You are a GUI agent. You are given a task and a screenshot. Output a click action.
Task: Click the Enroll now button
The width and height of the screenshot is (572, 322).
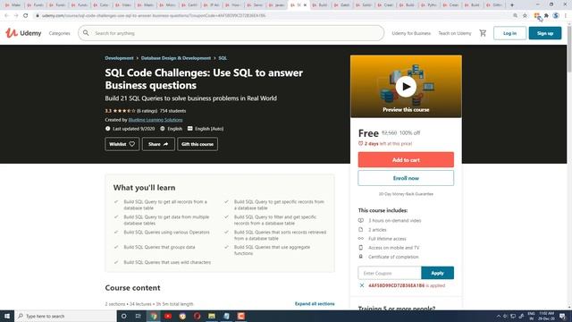tap(406, 178)
